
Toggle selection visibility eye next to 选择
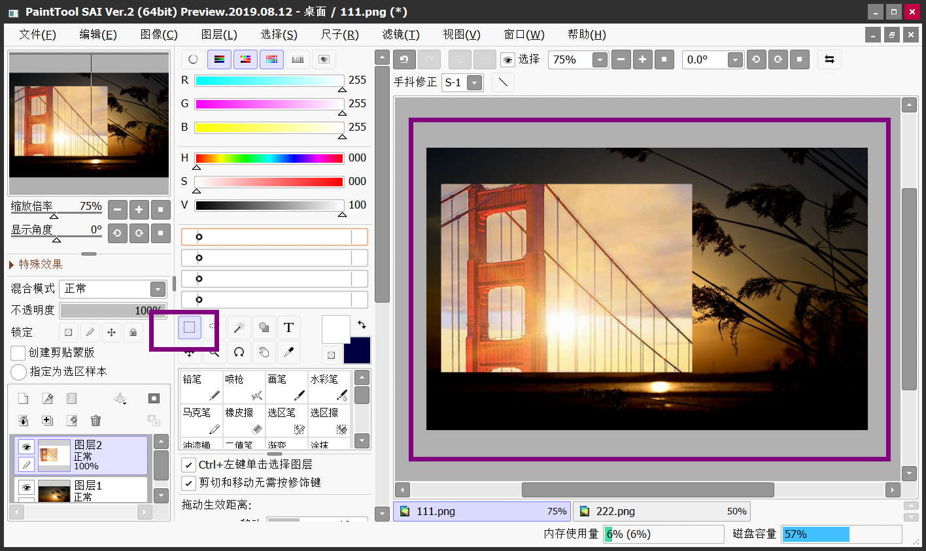[507, 60]
